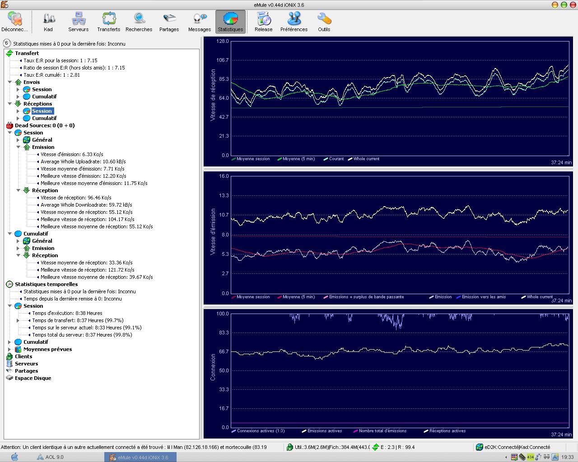Screen dimensions: 578x462
Task: Click eMule v0.44d iONiX taskbar button
Action: pyautogui.click(x=140, y=457)
